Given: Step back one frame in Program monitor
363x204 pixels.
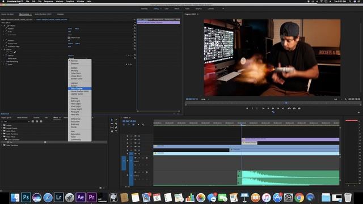Looking at the screenshot, I should 268,108.
